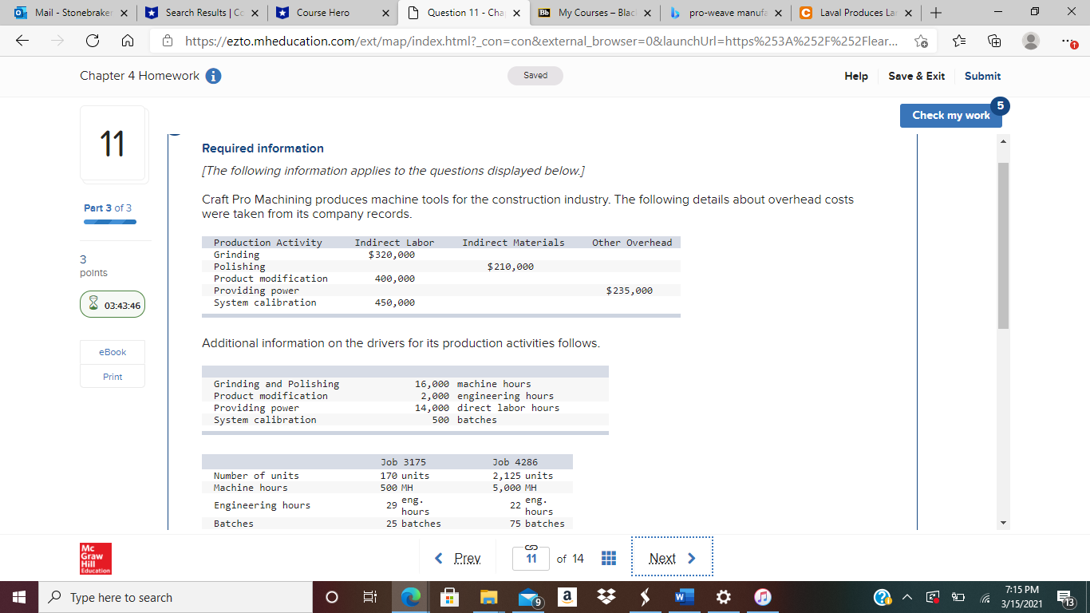
Task: Open Windows notification center
Action: pyautogui.click(x=1065, y=597)
